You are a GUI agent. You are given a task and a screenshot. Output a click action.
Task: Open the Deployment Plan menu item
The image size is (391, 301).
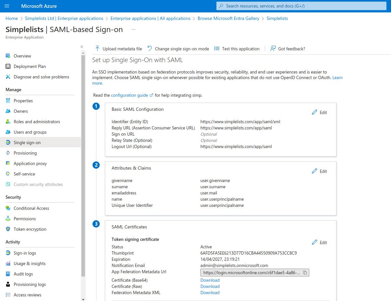click(x=30, y=66)
